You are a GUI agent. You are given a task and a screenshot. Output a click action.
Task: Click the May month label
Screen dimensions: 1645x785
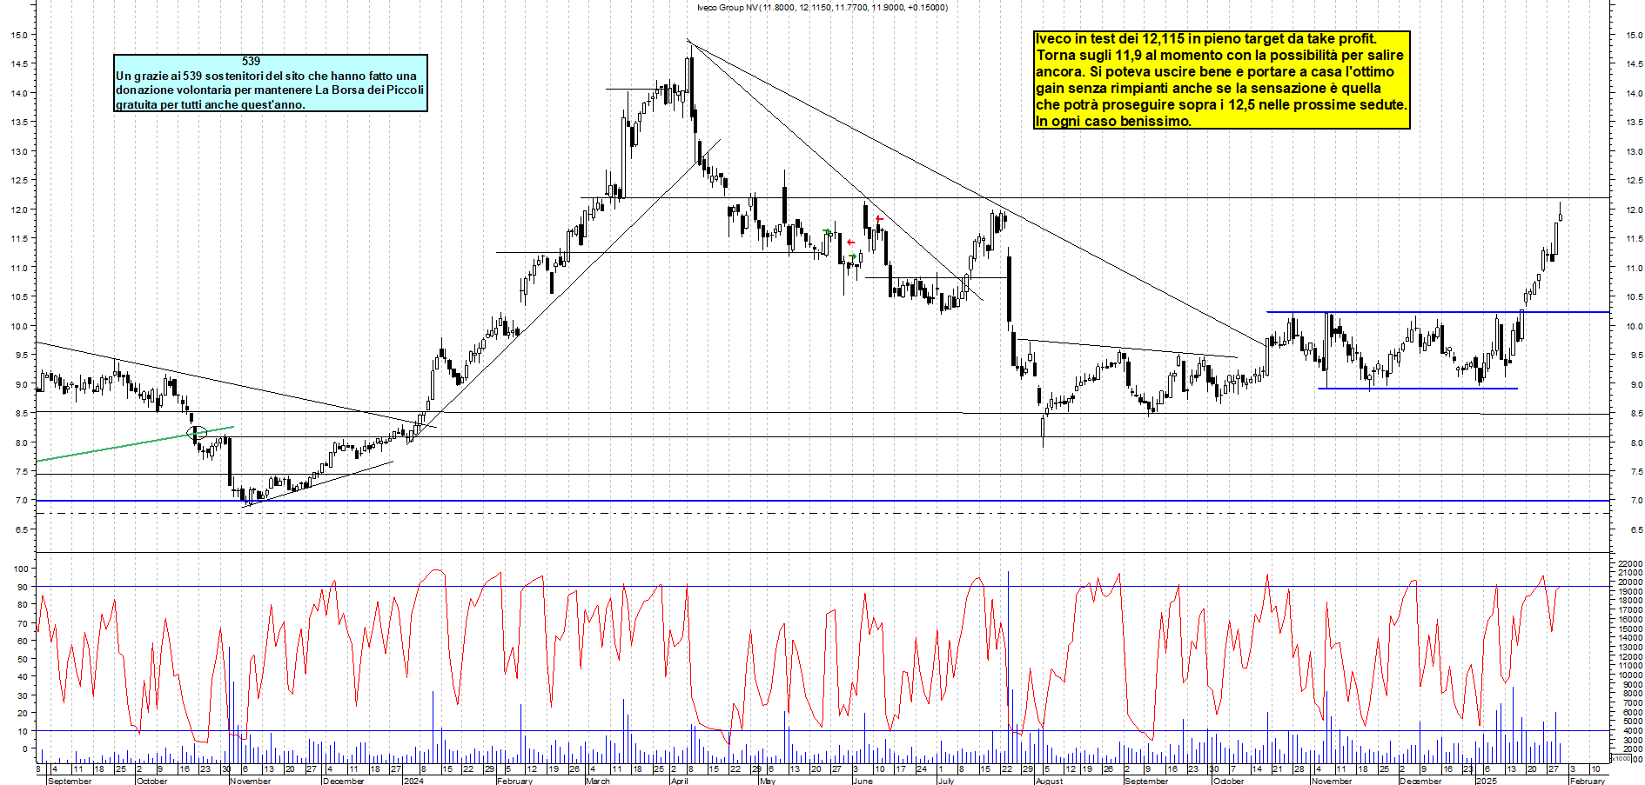(768, 781)
